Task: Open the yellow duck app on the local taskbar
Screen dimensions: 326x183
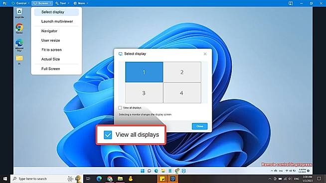Action: 131,179
